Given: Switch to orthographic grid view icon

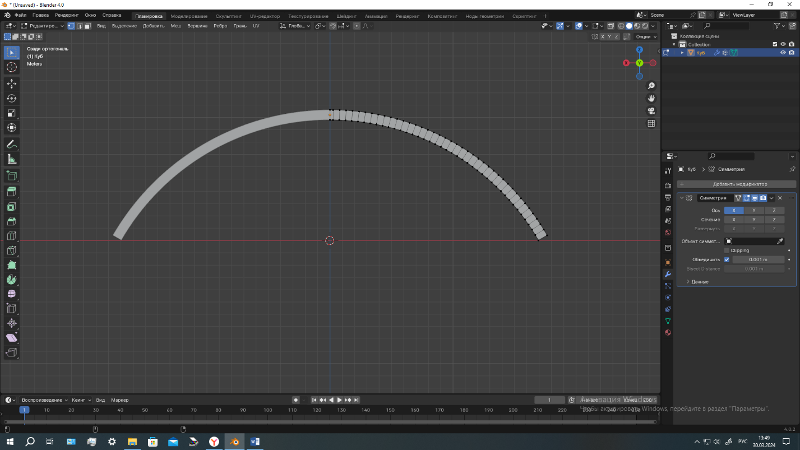Looking at the screenshot, I should pyautogui.click(x=651, y=123).
